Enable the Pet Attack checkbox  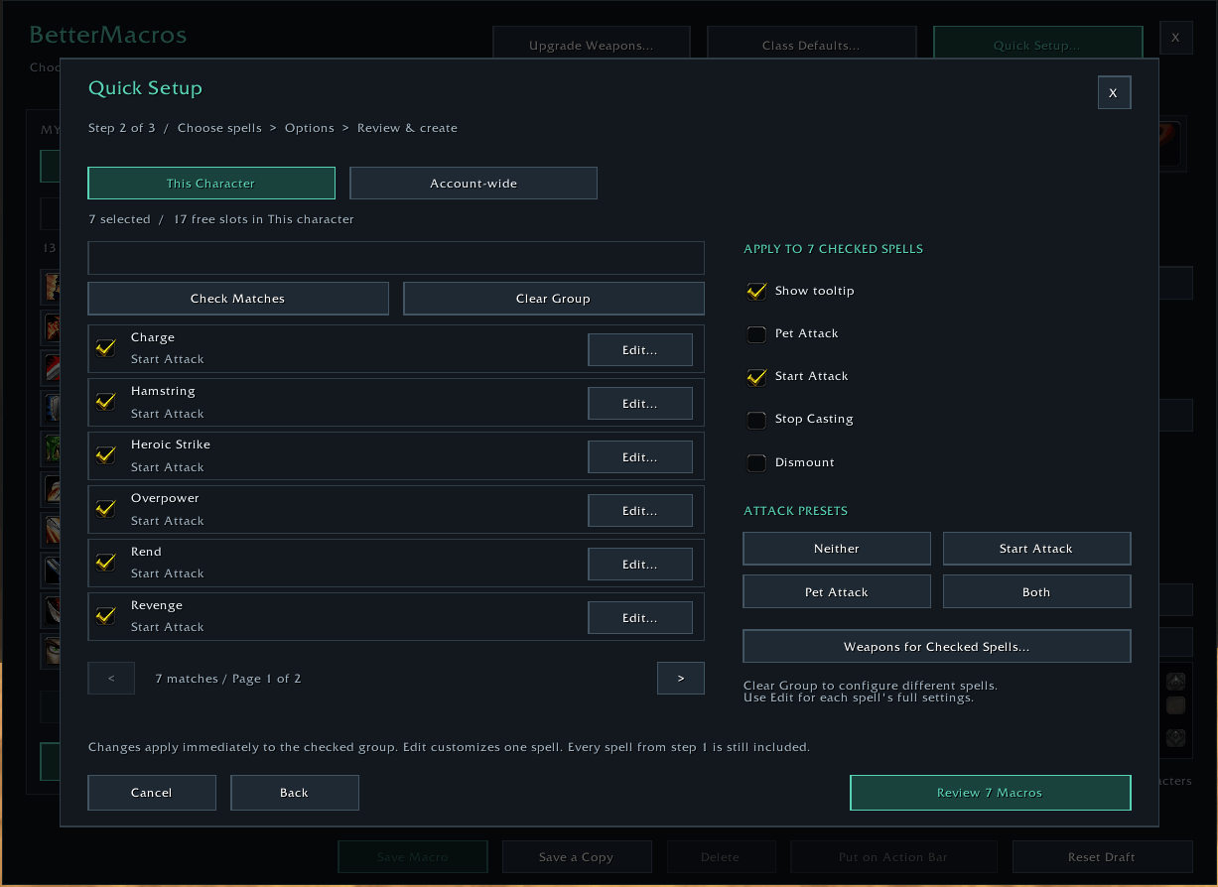(756, 334)
